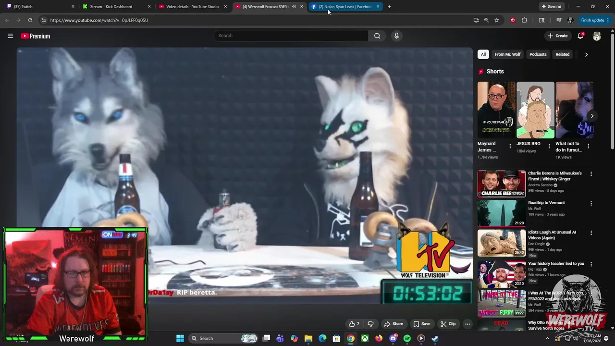Open the red extension icon in toolbar
The height and width of the screenshot is (346, 615).
(513, 20)
